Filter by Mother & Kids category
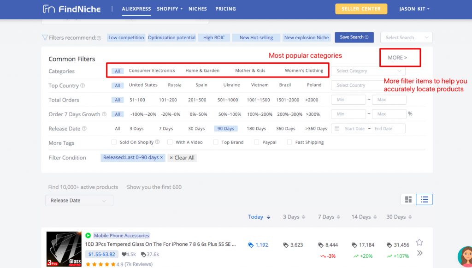The width and height of the screenshot is (472, 268). tap(250, 71)
